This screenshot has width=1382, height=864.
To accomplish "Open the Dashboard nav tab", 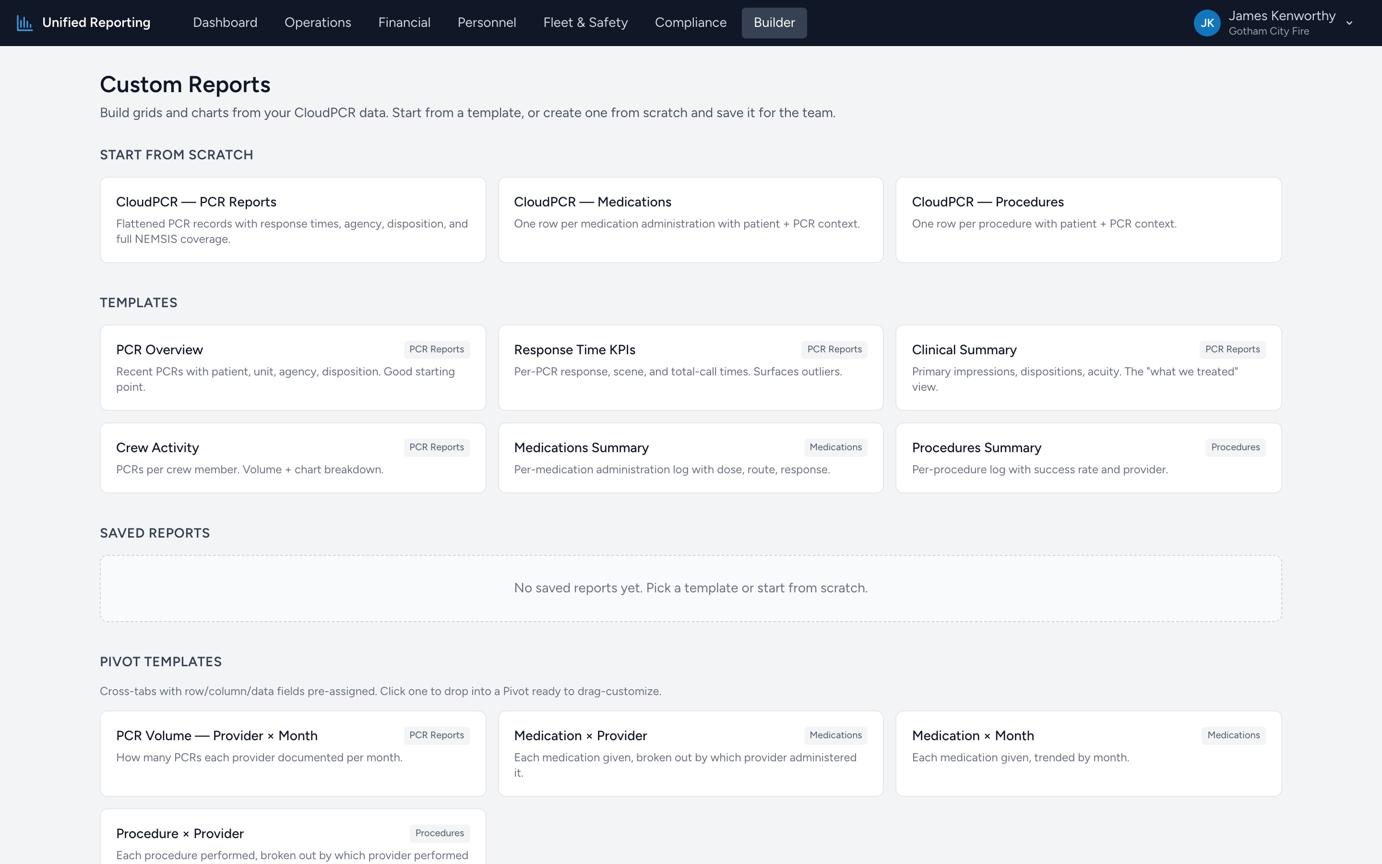I will pos(225,23).
